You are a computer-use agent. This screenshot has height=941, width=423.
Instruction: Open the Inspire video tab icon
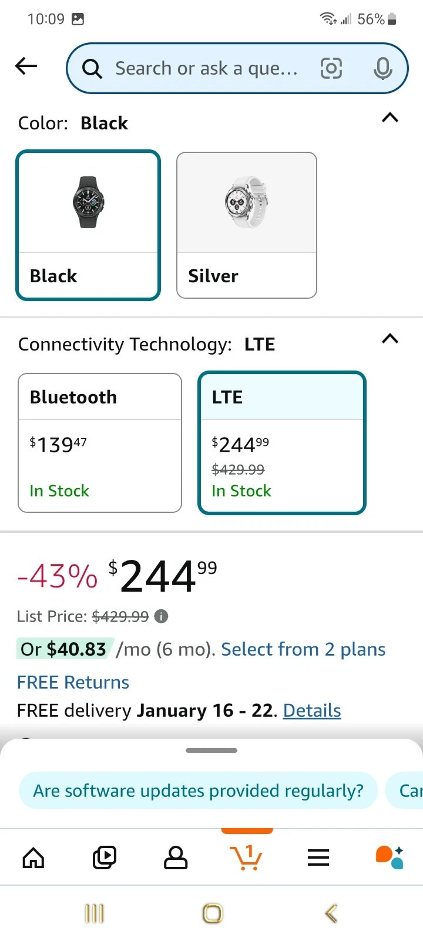pyautogui.click(x=105, y=857)
